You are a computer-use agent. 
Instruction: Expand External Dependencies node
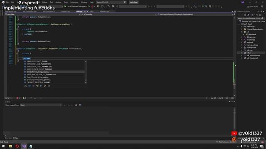pyautogui.click(x=241, y=29)
